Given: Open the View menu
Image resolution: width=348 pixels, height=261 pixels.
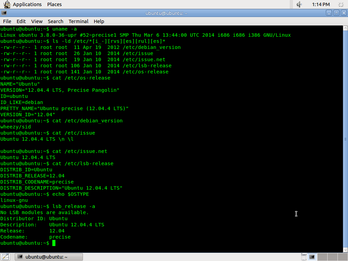Looking at the screenshot, I should tap(37, 21).
